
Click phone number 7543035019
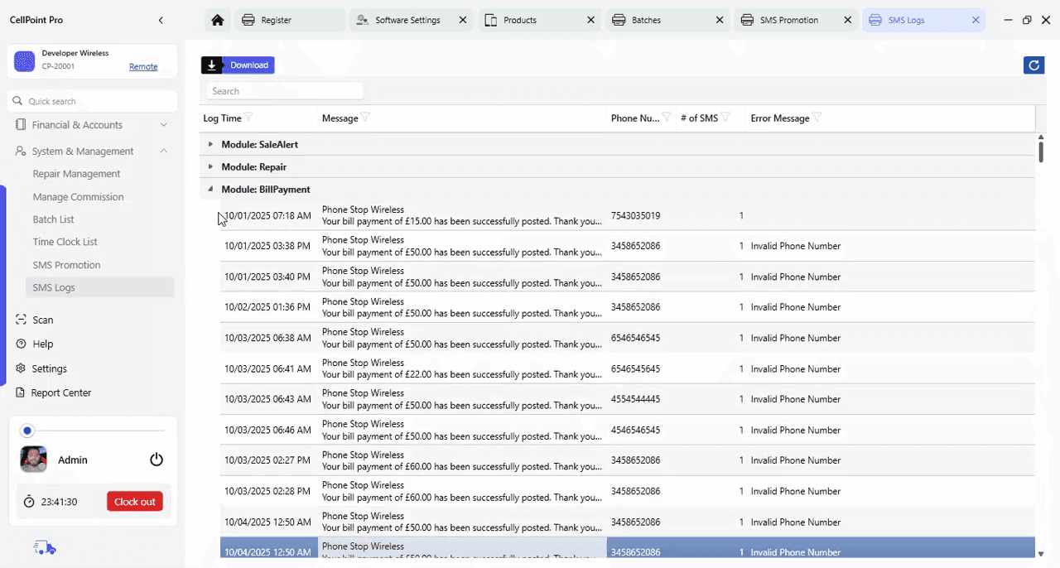[635, 215]
